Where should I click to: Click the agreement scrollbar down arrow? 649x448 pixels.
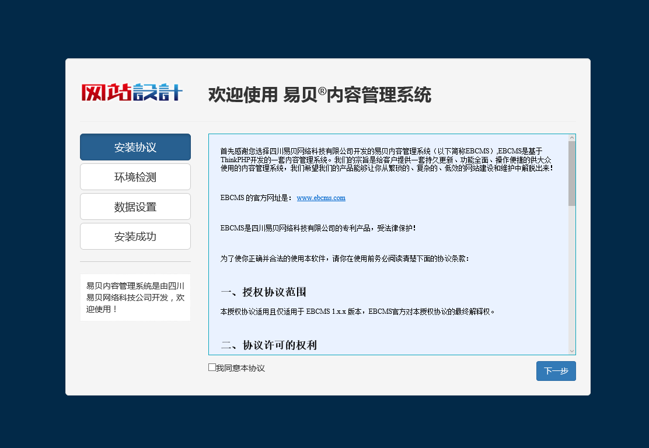click(x=571, y=351)
